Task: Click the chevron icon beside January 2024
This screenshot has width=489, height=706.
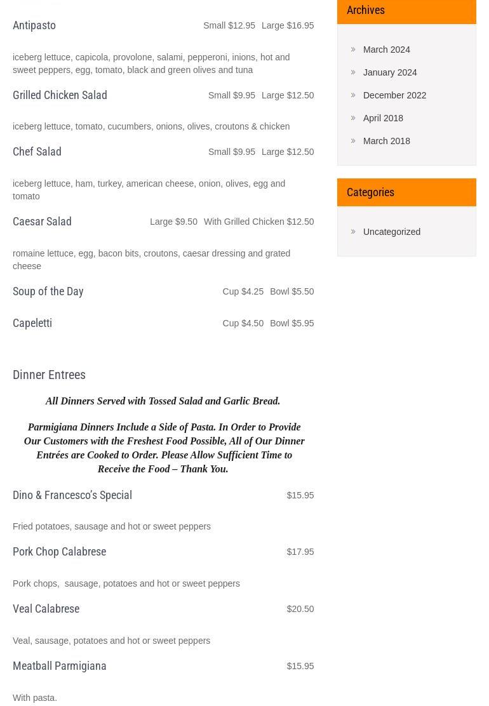Action: tap(353, 72)
